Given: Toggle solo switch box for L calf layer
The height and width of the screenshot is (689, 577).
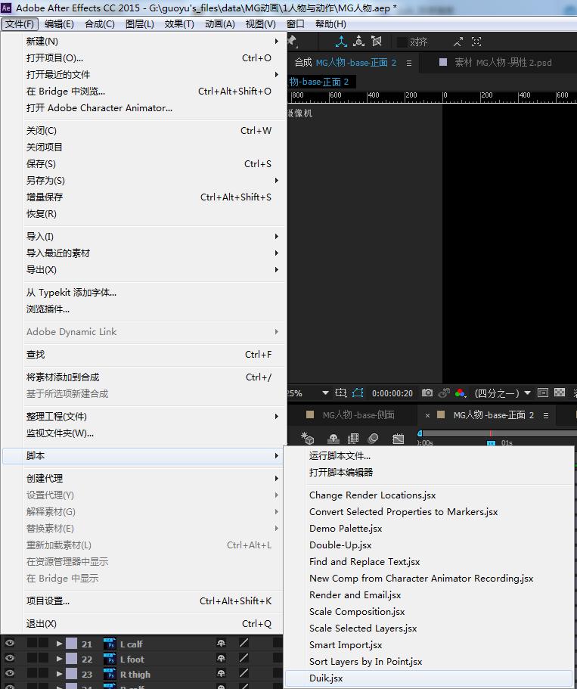Looking at the screenshot, I should tap(43, 643).
